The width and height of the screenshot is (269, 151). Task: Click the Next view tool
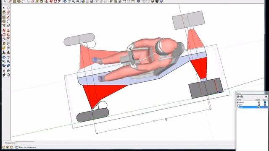click(x=8, y=66)
